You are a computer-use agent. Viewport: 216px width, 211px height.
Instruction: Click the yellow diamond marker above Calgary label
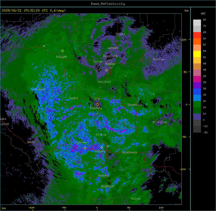[x=101, y=148]
